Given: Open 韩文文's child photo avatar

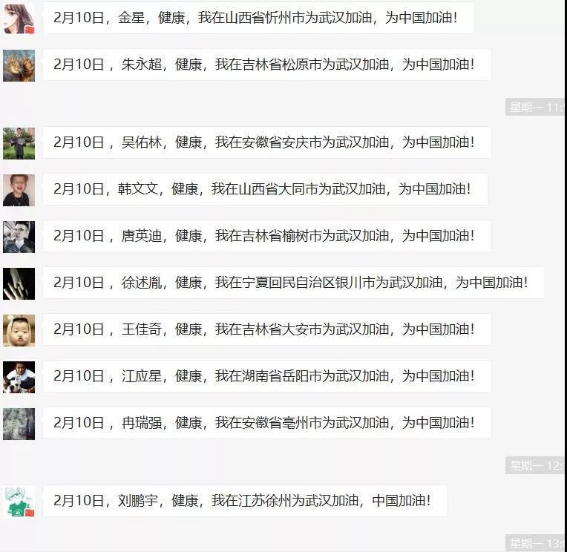Looking at the screenshot, I should pos(19,190).
